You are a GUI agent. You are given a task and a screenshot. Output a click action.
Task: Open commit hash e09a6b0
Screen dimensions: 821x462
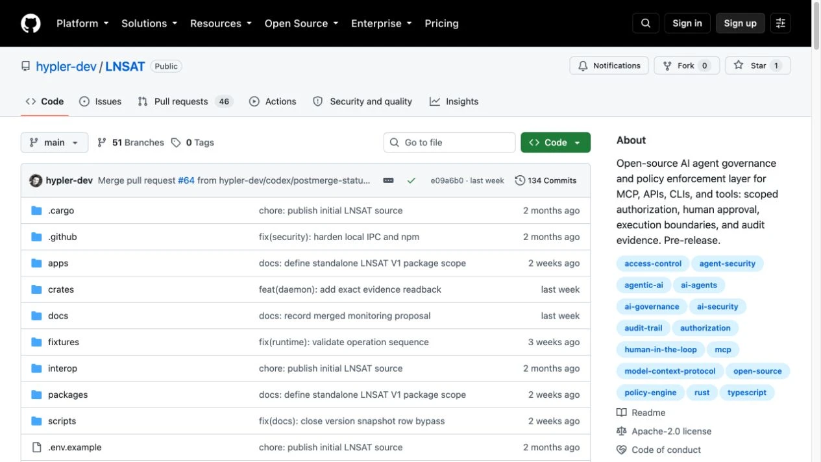pyautogui.click(x=447, y=180)
